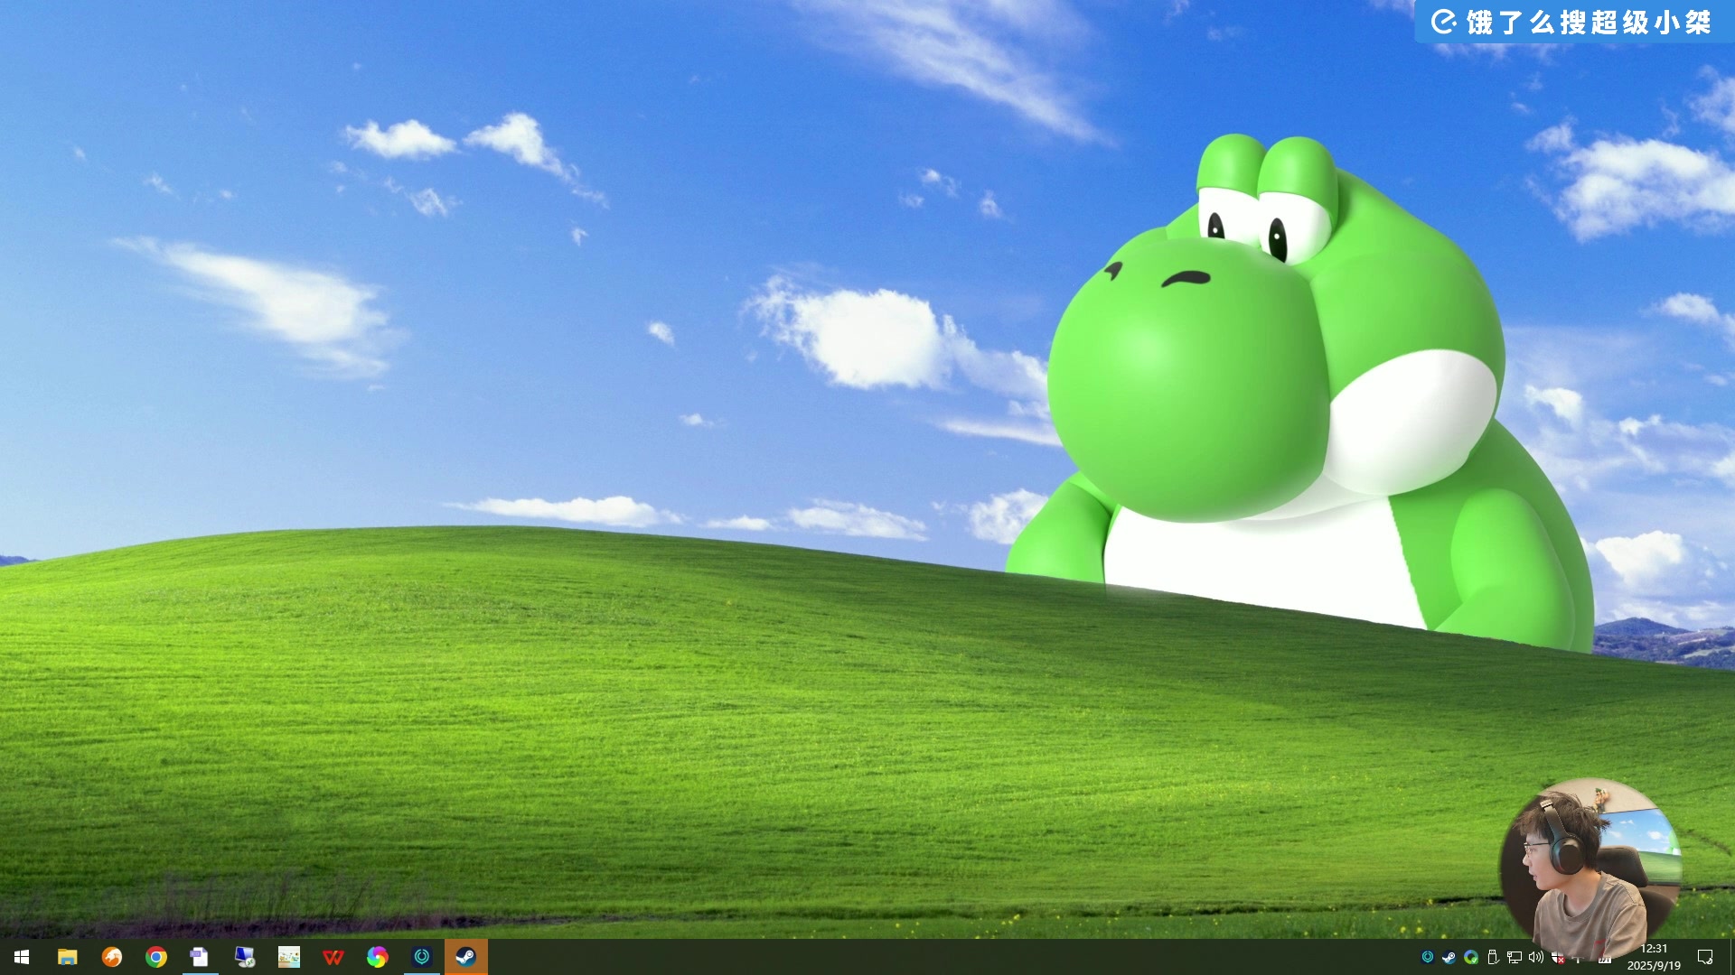Screen dimensions: 1735x975
Task: Launch WPS Office from the taskbar
Action: coord(333,957)
